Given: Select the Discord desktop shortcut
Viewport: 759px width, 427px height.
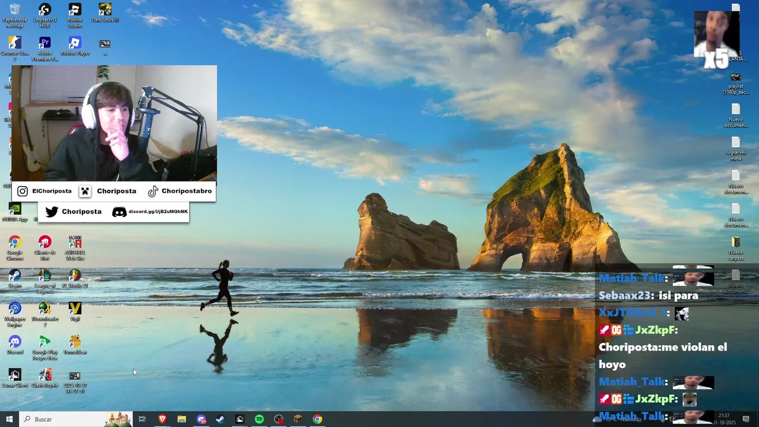Looking at the screenshot, I should pyautogui.click(x=15, y=345).
